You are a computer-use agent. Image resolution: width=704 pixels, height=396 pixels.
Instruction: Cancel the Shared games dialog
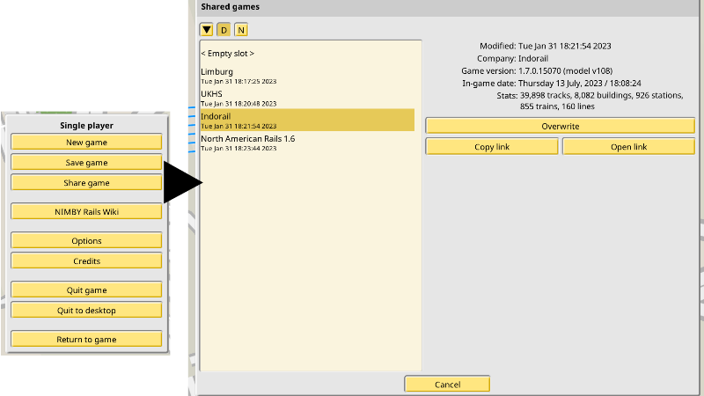[447, 385]
